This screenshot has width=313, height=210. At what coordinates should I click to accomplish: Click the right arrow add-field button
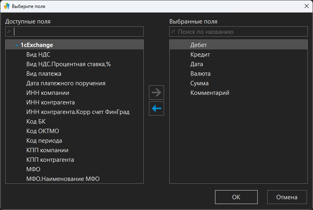(x=156, y=92)
